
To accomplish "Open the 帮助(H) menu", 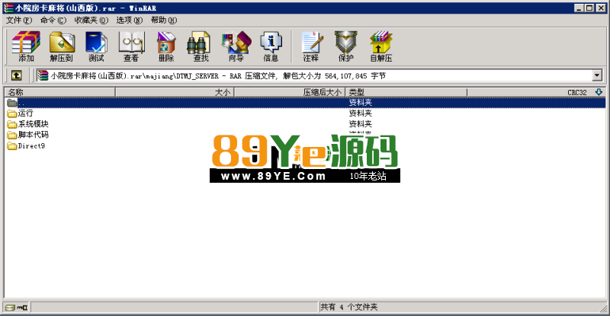I will (164, 21).
